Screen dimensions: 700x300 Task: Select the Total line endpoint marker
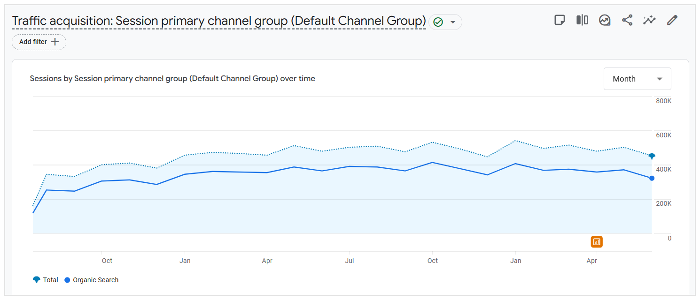tap(652, 156)
